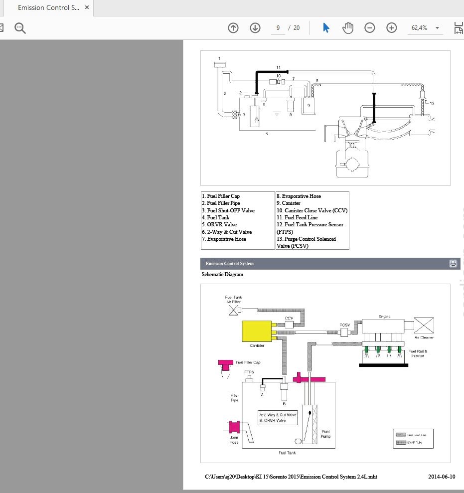This screenshot has height=493, width=464.
Task: Click the Filler Pipe label
Action: tap(235, 398)
